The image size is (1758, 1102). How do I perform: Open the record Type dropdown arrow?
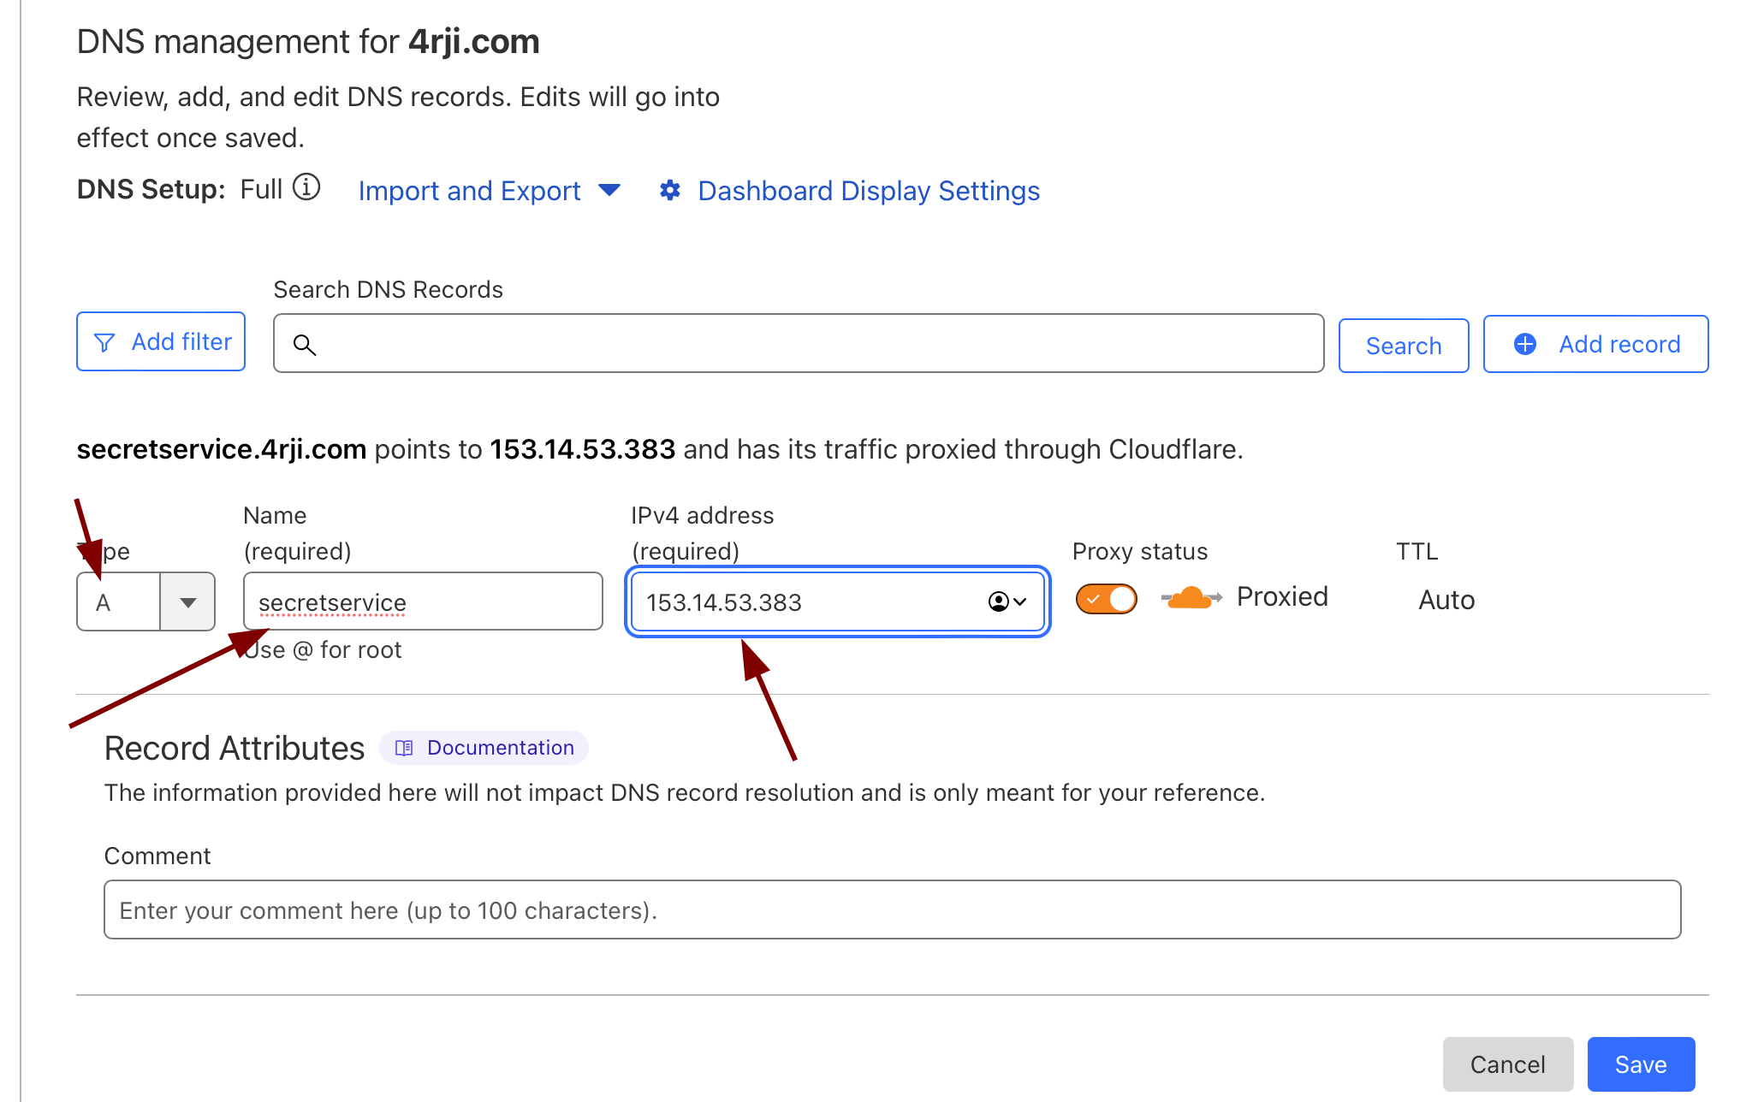pyautogui.click(x=187, y=602)
